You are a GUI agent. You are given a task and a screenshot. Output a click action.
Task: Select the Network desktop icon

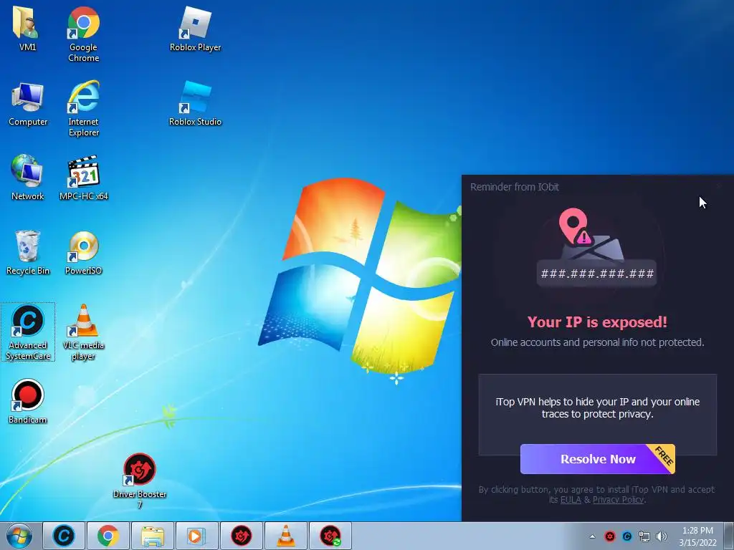(x=28, y=178)
